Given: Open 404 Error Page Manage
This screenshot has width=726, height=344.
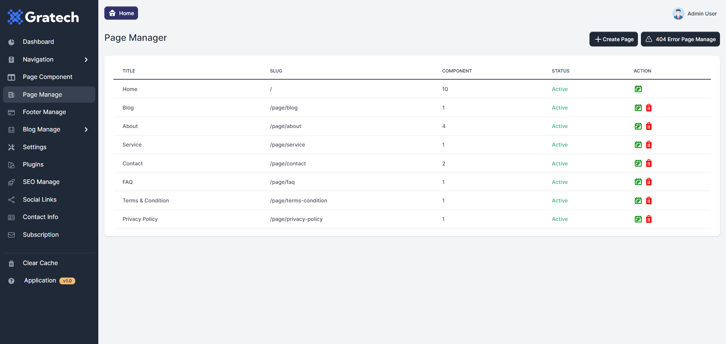Looking at the screenshot, I should point(680,39).
